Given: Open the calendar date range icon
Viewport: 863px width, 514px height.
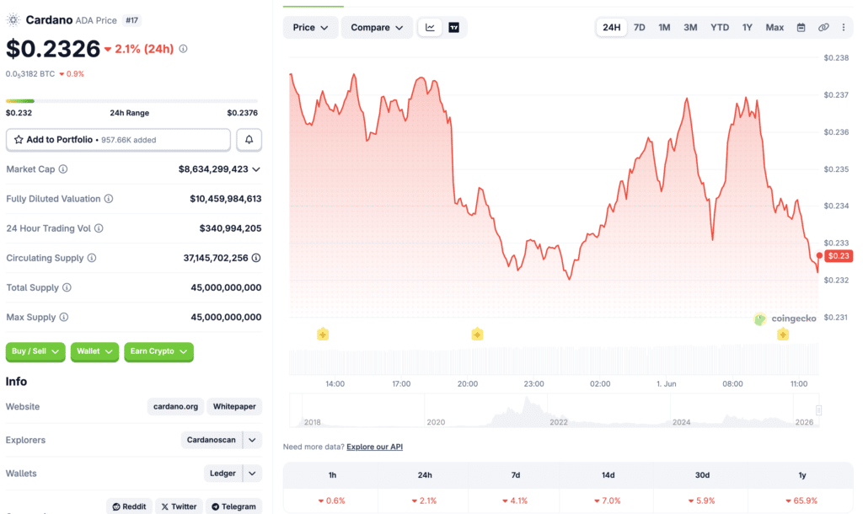Looking at the screenshot, I should coord(801,28).
